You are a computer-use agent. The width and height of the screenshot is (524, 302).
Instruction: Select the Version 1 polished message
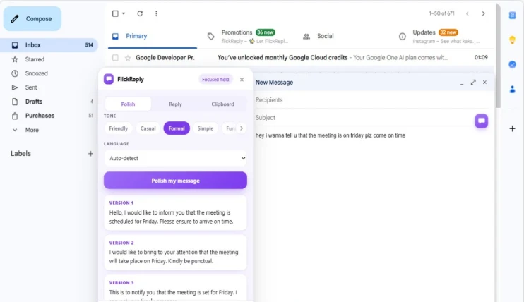click(x=175, y=213)
